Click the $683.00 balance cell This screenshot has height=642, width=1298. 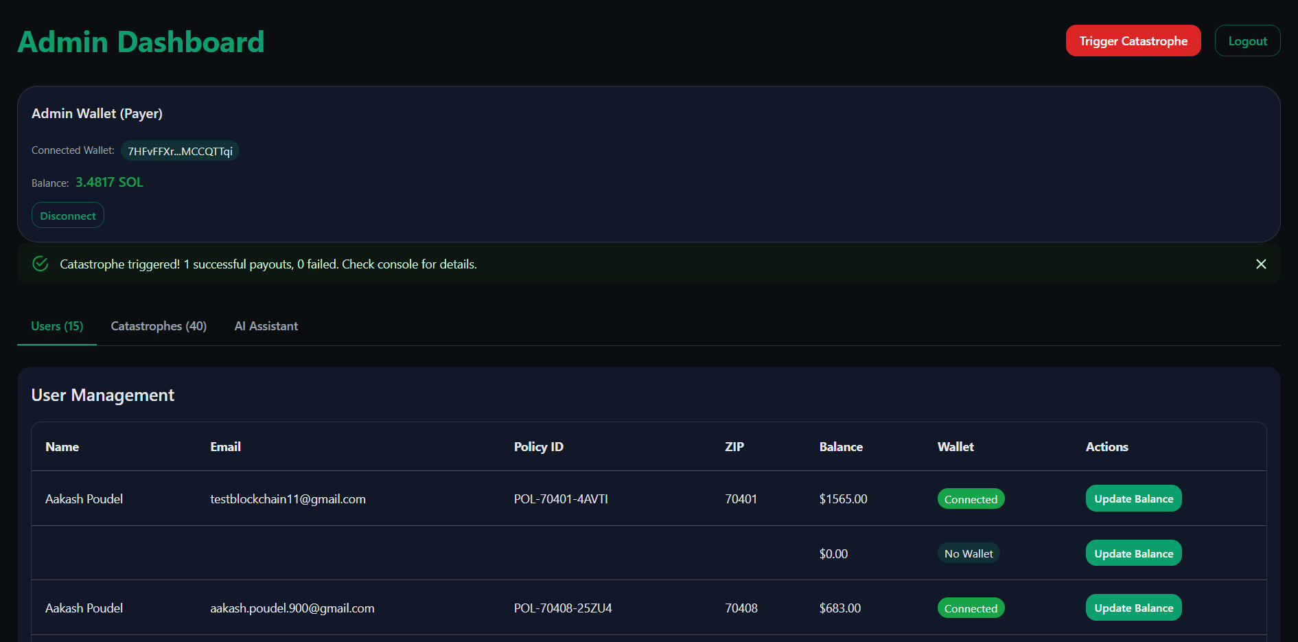pos(839,608)
